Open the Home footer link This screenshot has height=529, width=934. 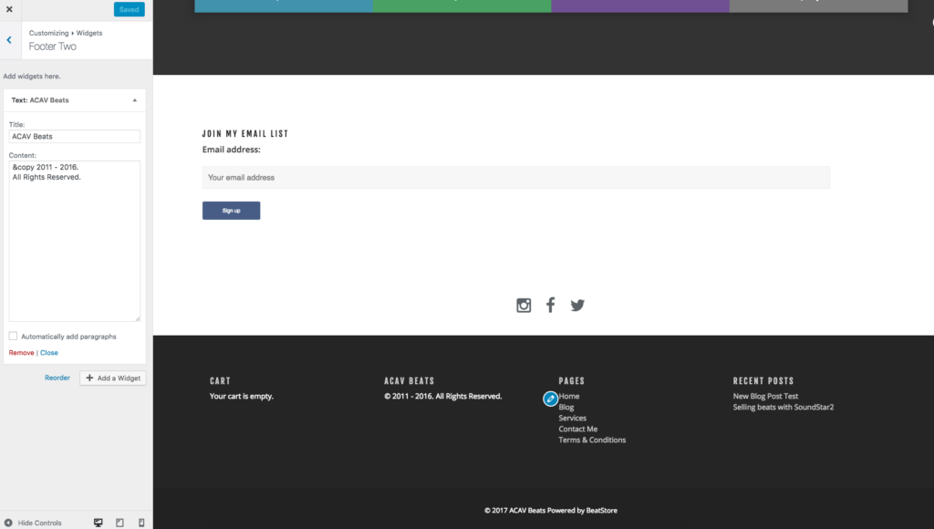pyautogui.click(x=569, y=396)
